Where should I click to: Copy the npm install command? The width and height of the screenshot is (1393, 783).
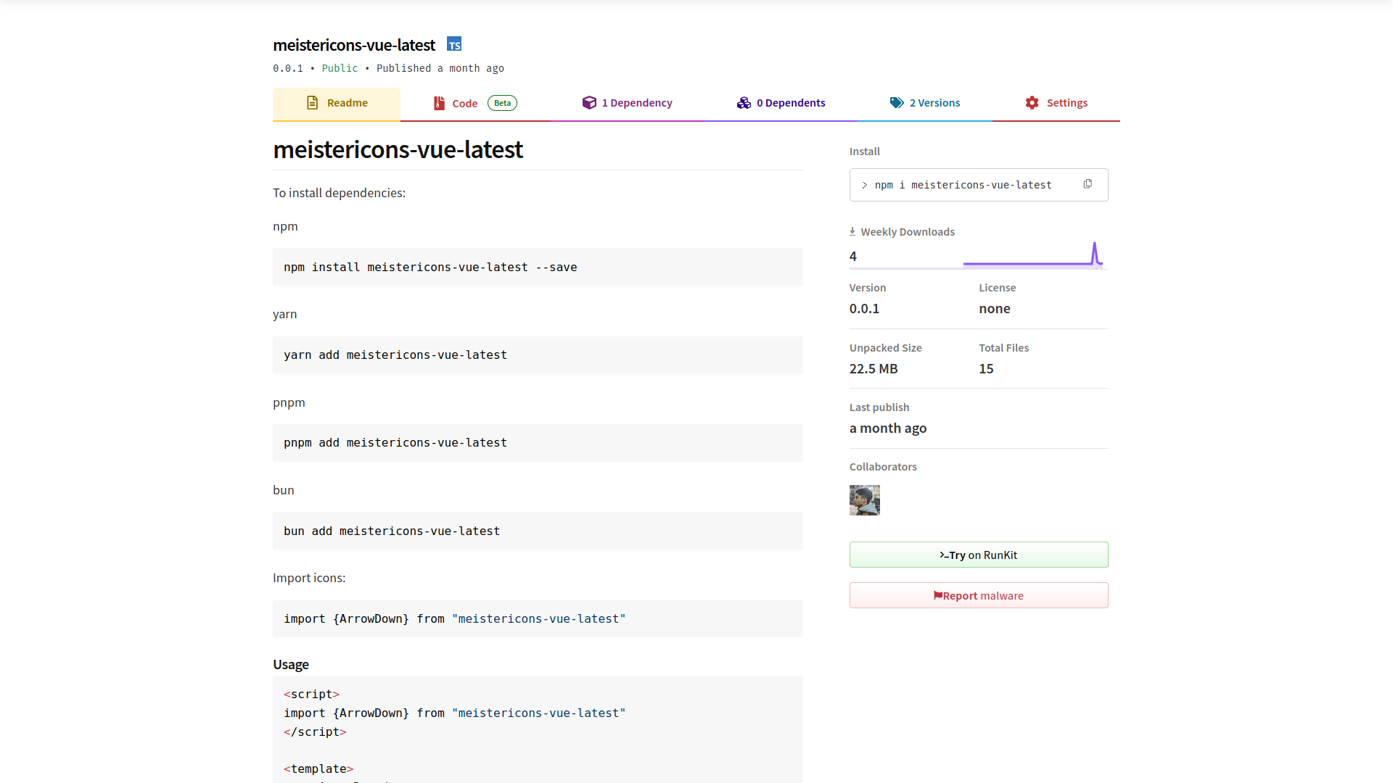[x=1088, y=184]
